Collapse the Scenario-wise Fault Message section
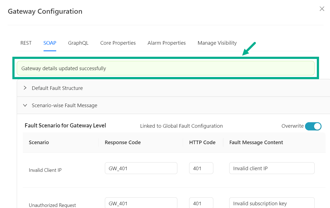330x208 pixels. click(64, 106)
